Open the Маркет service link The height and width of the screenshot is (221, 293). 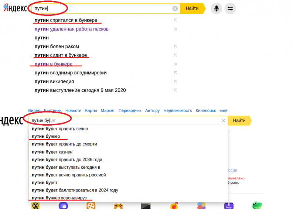click(x=108, y=110)
